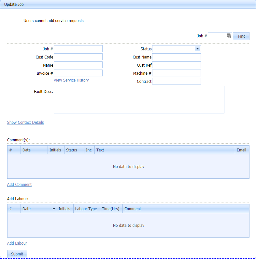The width and height of the screenshot is (256, 259).
Task: Click the Update Job title bar
Action: point(128,5)
